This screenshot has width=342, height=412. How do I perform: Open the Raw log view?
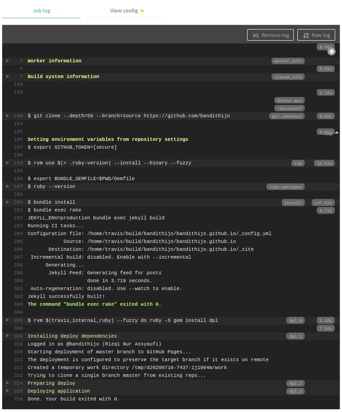point(316,35)
